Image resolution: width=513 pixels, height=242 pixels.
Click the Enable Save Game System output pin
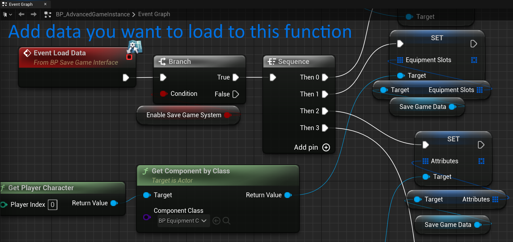pos(227,115)
